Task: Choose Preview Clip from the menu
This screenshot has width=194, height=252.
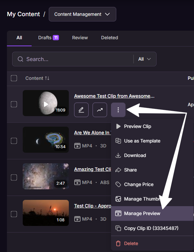Action: coord(152,126)
